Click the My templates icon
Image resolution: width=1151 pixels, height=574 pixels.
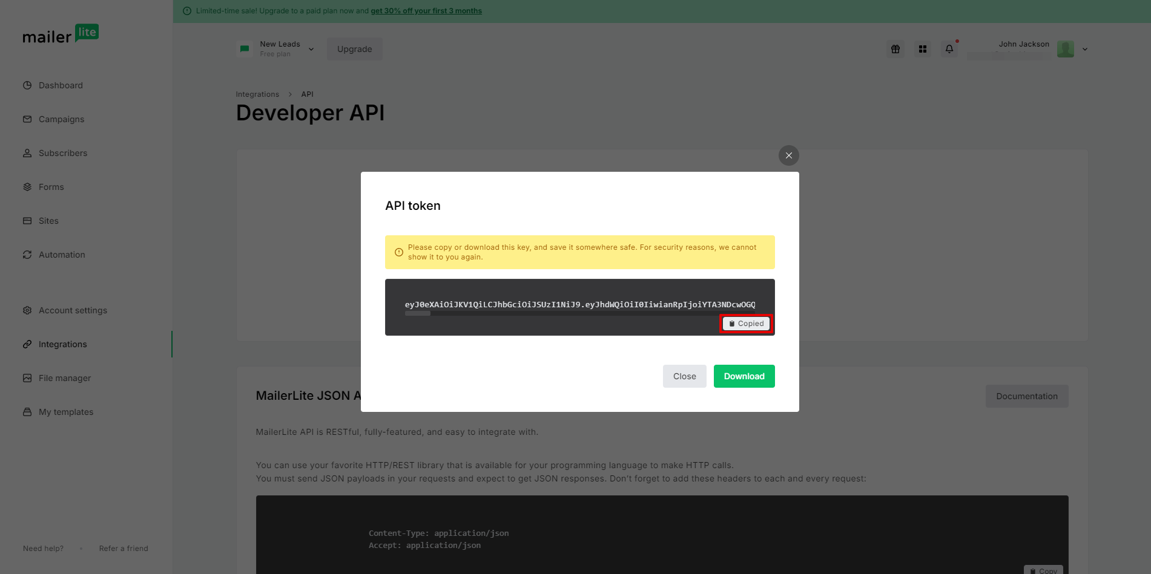click(x=27, y=412)
